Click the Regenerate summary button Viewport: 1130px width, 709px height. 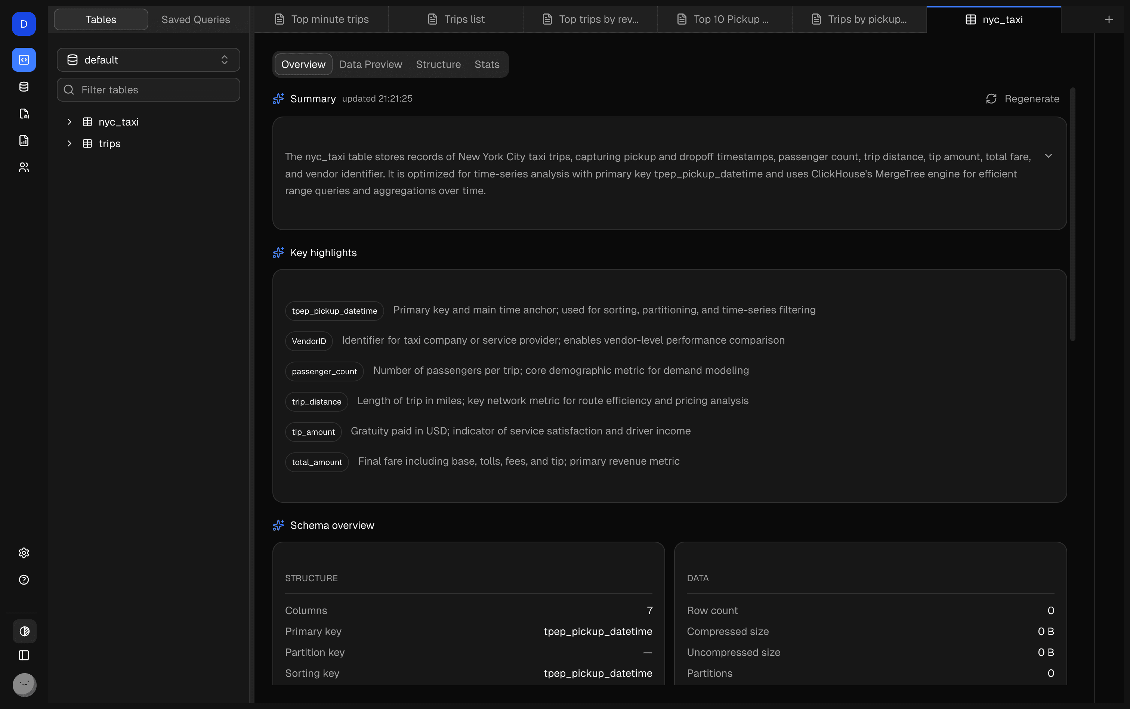click(x=1023, y=99)
